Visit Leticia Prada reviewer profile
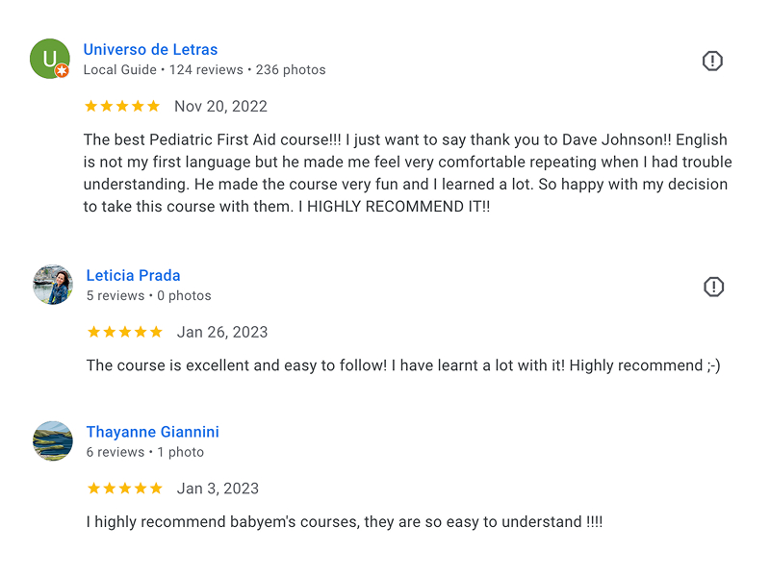 (133, 275)
